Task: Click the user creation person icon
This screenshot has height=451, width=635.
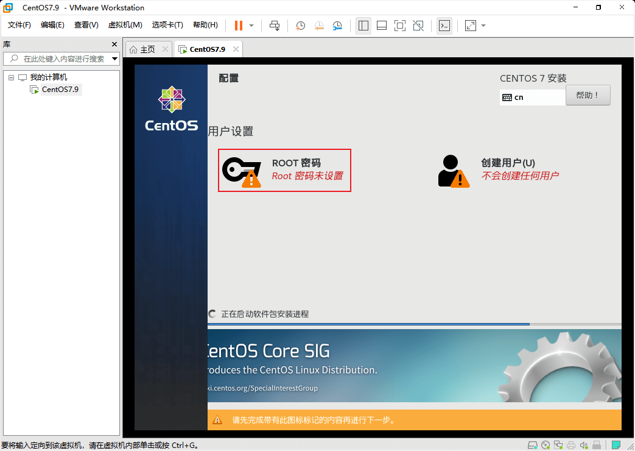Action: point(454,171)
